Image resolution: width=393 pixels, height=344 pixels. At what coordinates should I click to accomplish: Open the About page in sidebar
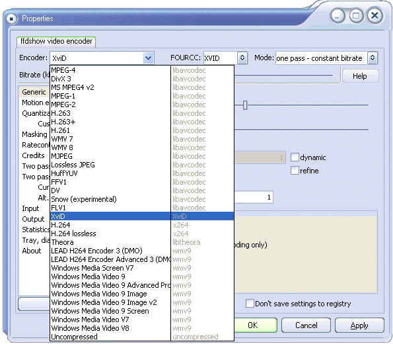point(32,251)
